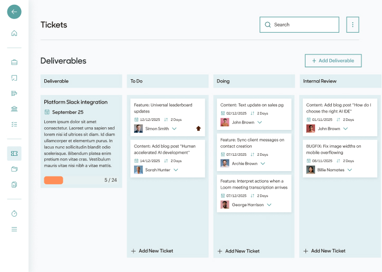
Task: Open the checklist icon in sidebar
Action: [x=14, y=125]
